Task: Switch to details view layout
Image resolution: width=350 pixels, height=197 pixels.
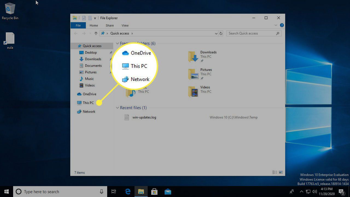Action: click(275, 172)
